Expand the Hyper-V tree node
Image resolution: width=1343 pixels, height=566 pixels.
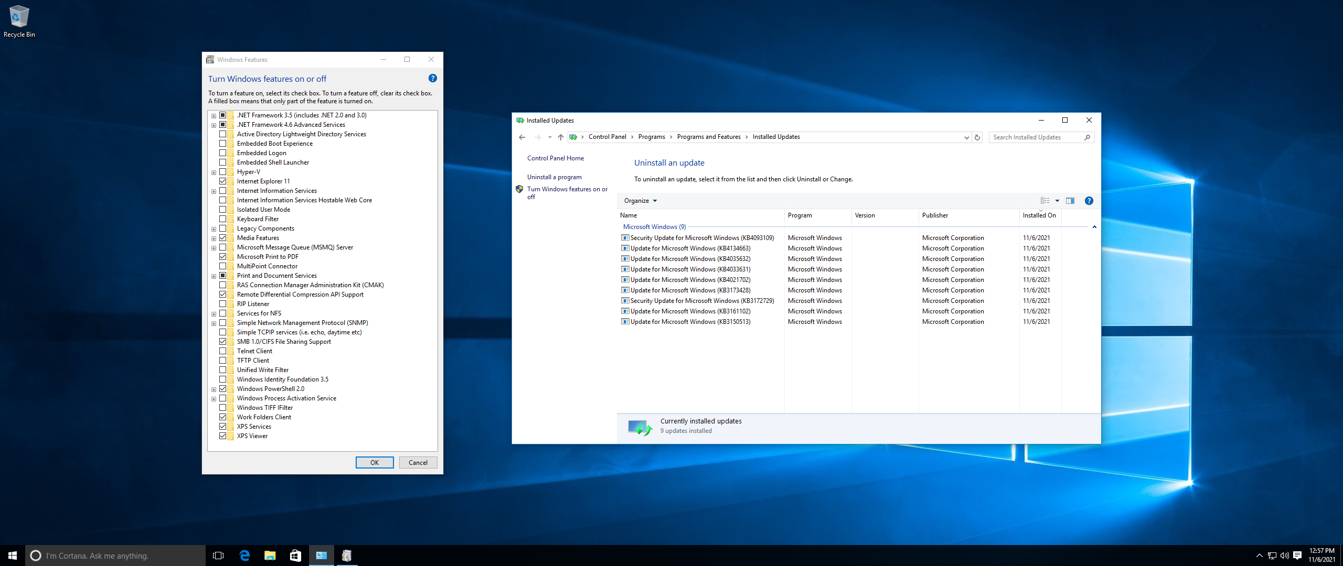point(214,172)
